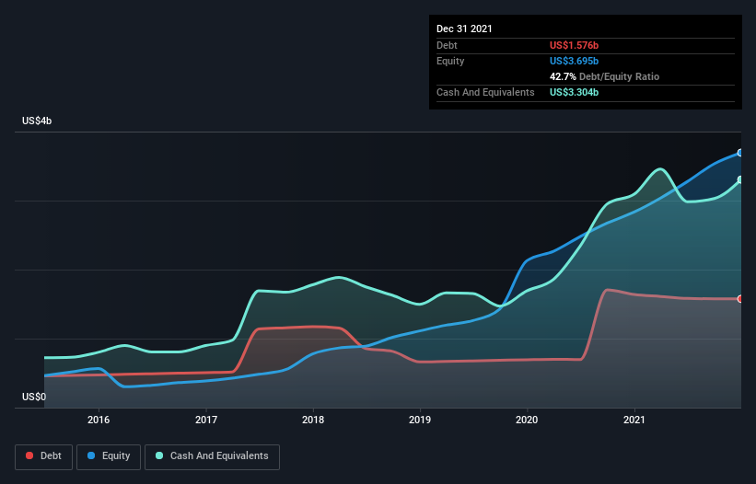Image resolution: width=756 pixels, height=484 pixels.
Task: Click the red Debt endpoint marker
Action: (740, 299)
